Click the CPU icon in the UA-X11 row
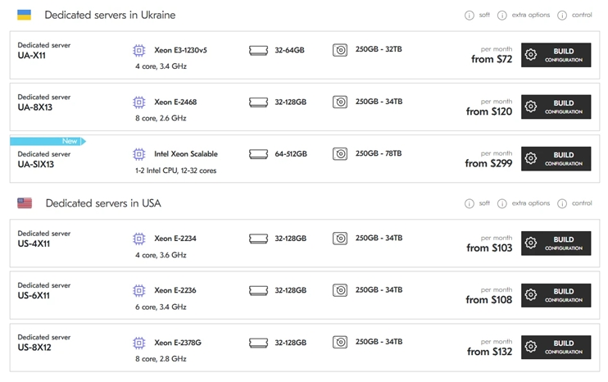 tap(139, 50)
